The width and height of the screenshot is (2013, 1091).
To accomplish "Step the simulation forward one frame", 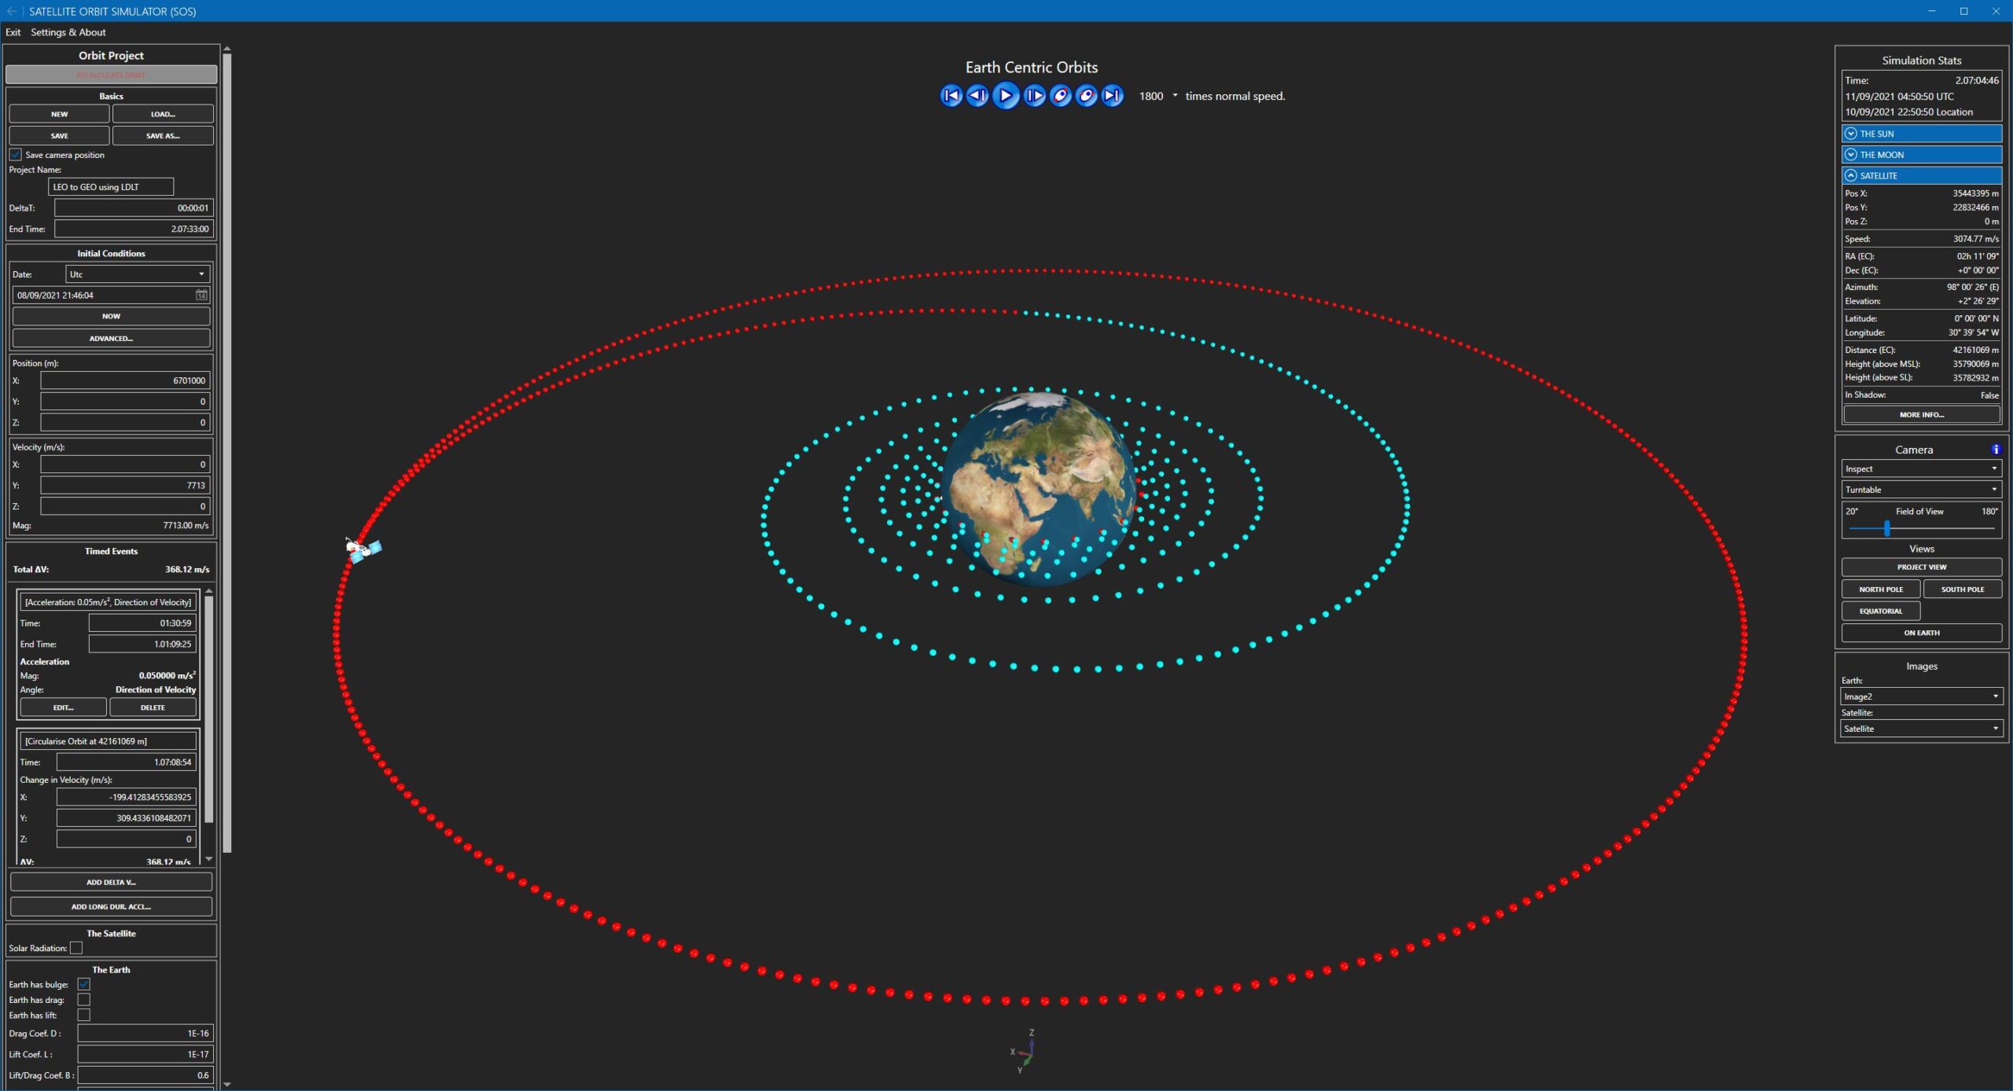I will tap(1034, 96).
